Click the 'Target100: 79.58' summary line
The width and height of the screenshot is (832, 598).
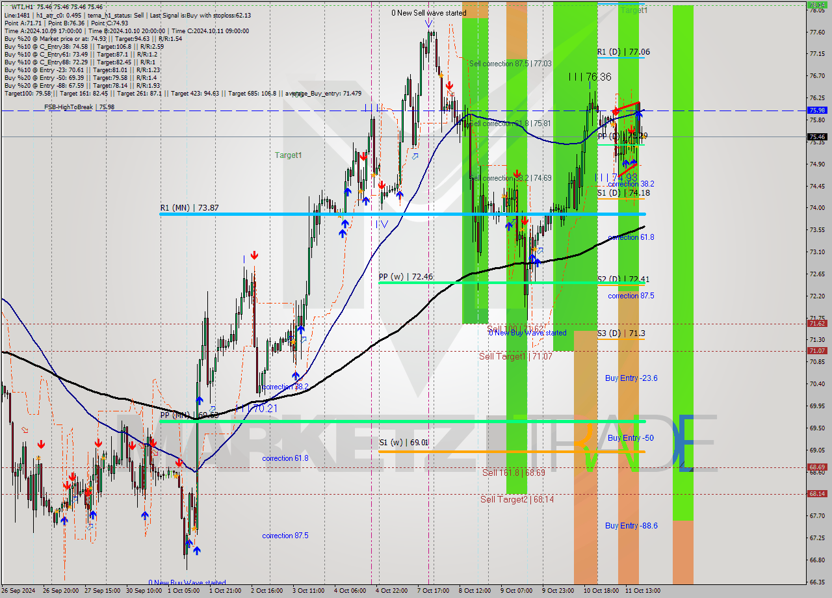coord(183,94)
